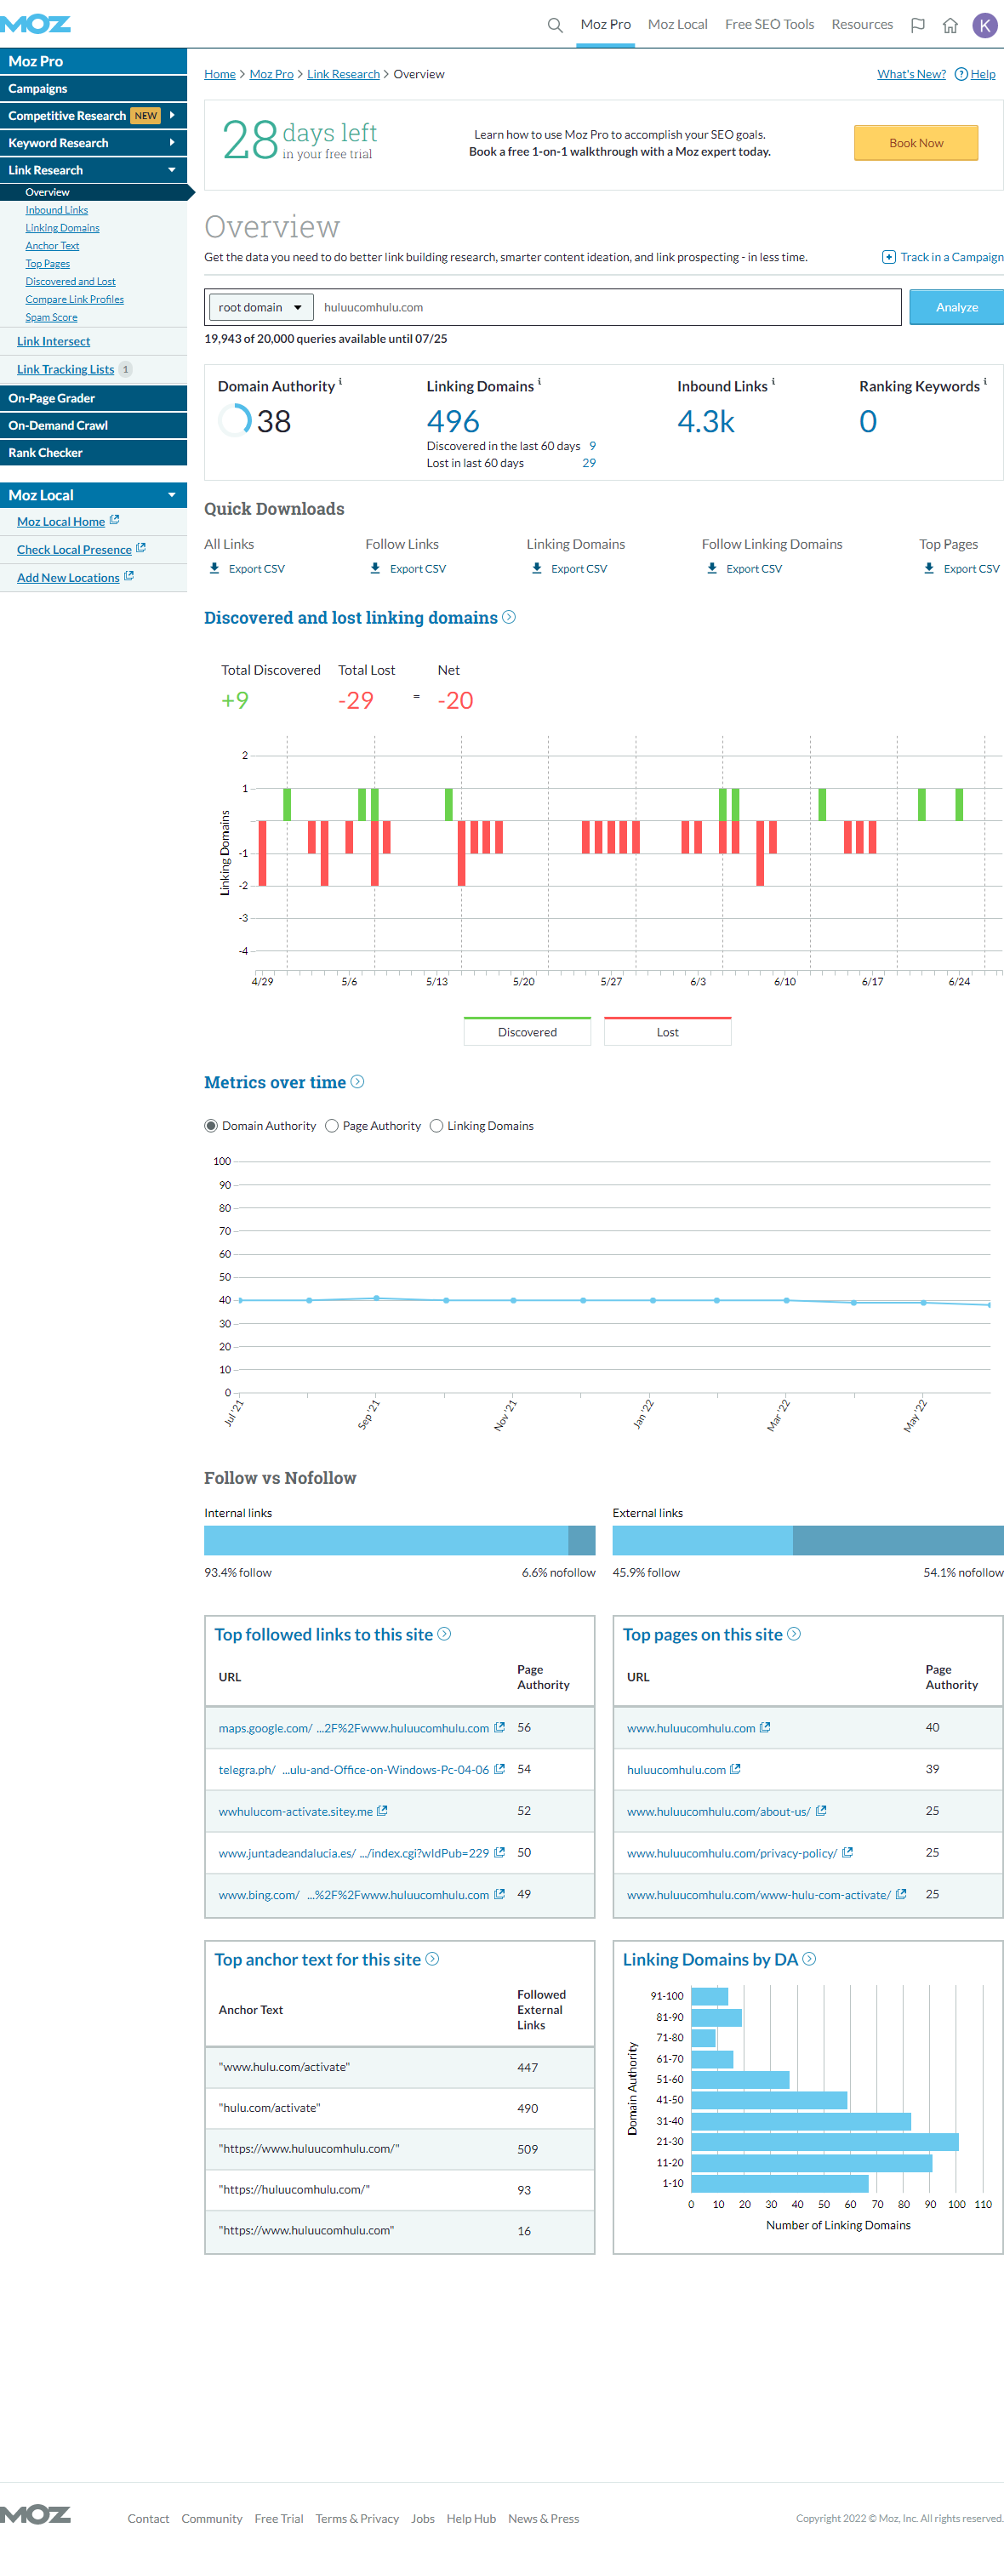Click the search magnifier icon in header
Image resolution: width=1004 pixels, height=2562 pixels.
click(x=555, y=25)
